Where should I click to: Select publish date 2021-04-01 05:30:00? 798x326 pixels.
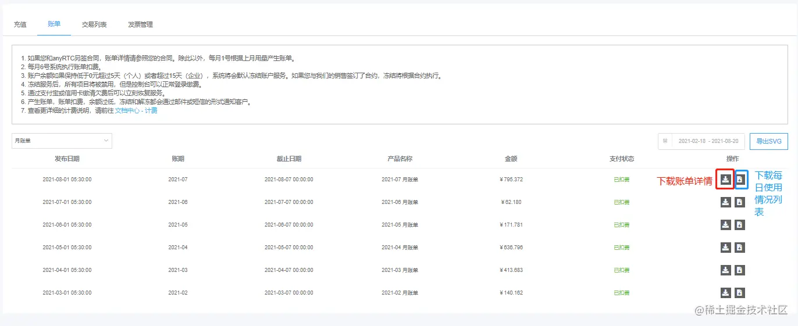coord(67,270)
